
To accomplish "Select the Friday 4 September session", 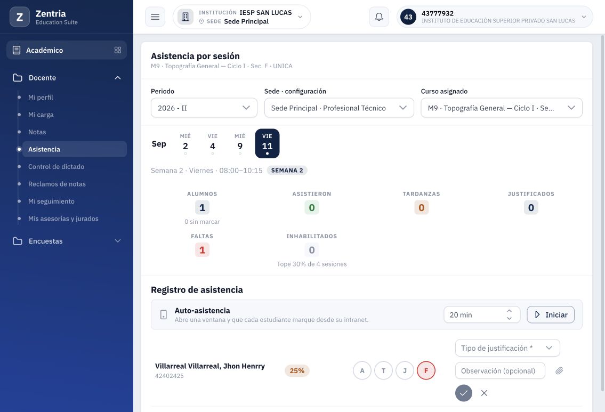I will [x=213, y=143].
